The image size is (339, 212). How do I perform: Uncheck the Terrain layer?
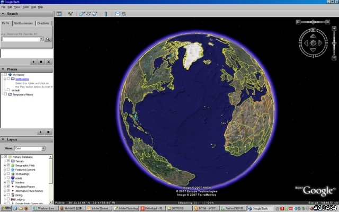click(8, 161)
